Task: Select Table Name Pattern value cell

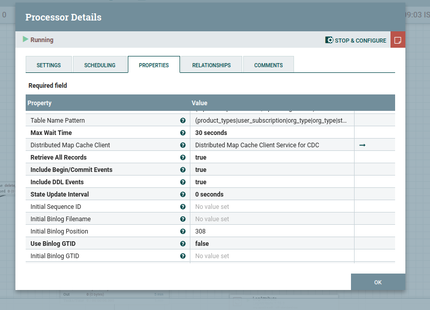Action: click(272, 121)
